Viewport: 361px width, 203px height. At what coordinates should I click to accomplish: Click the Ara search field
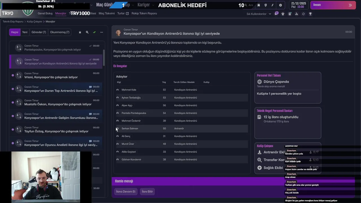(248, 5)
